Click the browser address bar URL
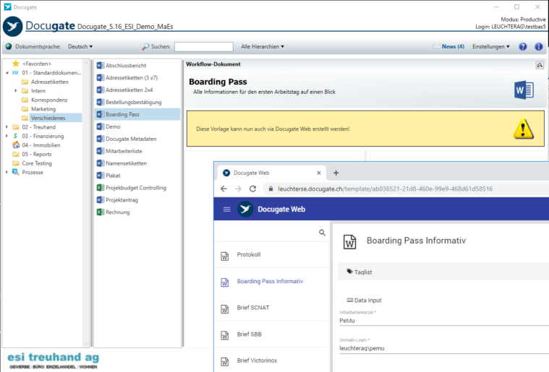The height and width of the screenshot is (372, 549). pyautogui.click(x=385, y=189)
